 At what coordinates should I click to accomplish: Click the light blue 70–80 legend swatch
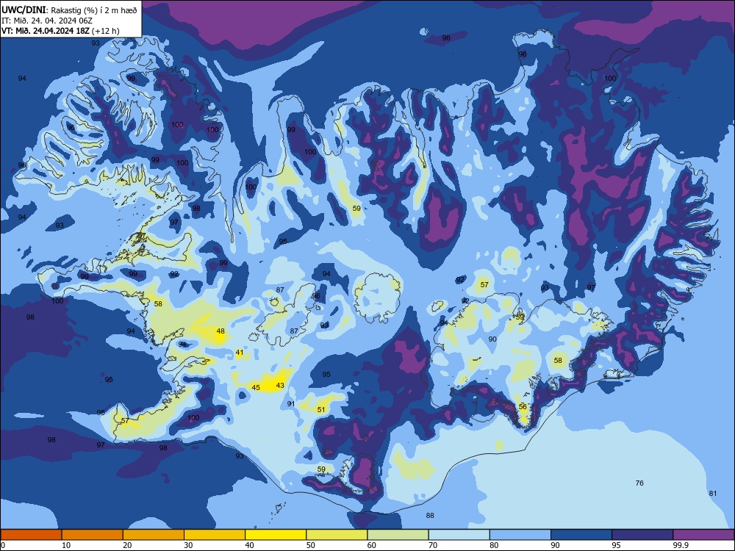[x=459, y=535]
